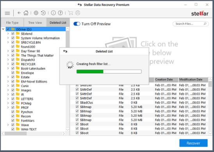
Task: Uncheck the System Volume Information checkbox
Action: 13,38
